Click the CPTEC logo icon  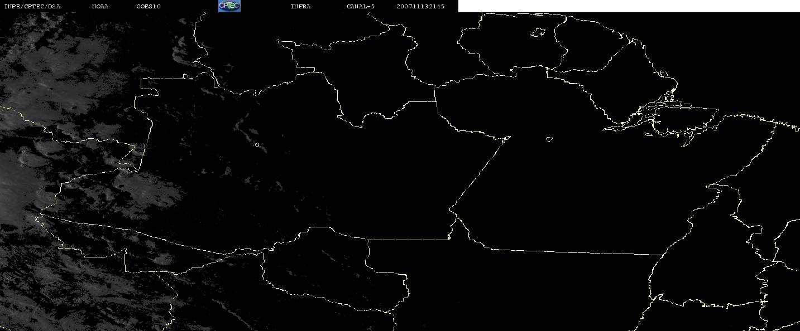(x=229, y=6)
